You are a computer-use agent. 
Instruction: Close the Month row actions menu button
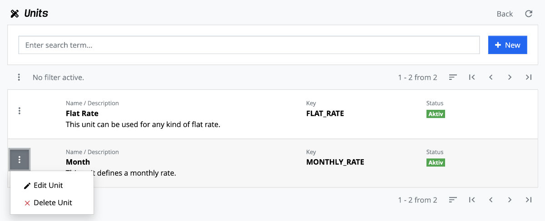pyautogui.click(x=19, y=159)
